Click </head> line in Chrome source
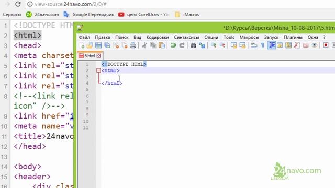The width and height of the screenshot is (335, 188). click(30, 146)
